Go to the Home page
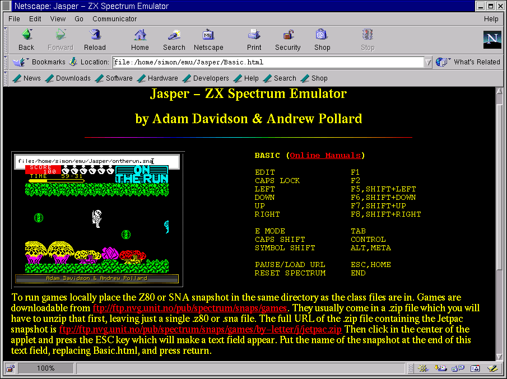507x379 pixels. click(x=140, y=40)
